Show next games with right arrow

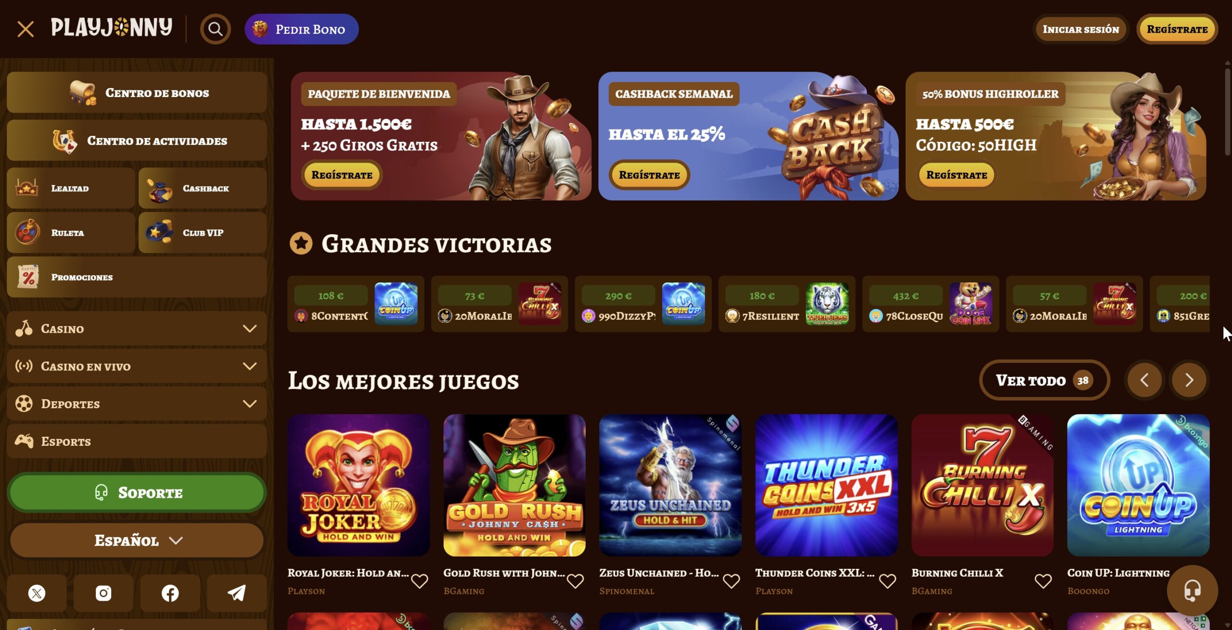coord(1189,380)
